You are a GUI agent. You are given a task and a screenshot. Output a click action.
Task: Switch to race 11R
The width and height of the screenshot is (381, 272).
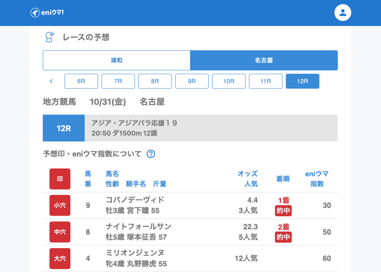pyautogui.click(x=265, y=81)
